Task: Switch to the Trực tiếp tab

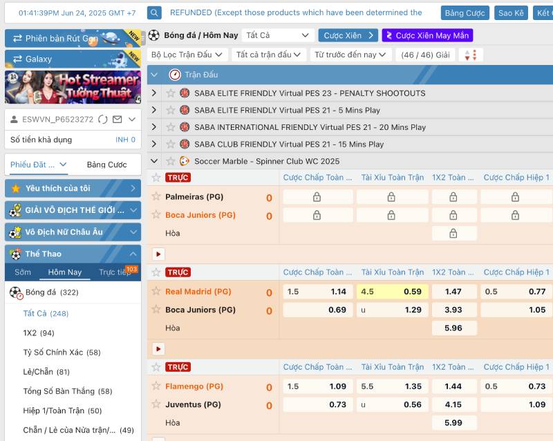Action: [x=115, y=272]
